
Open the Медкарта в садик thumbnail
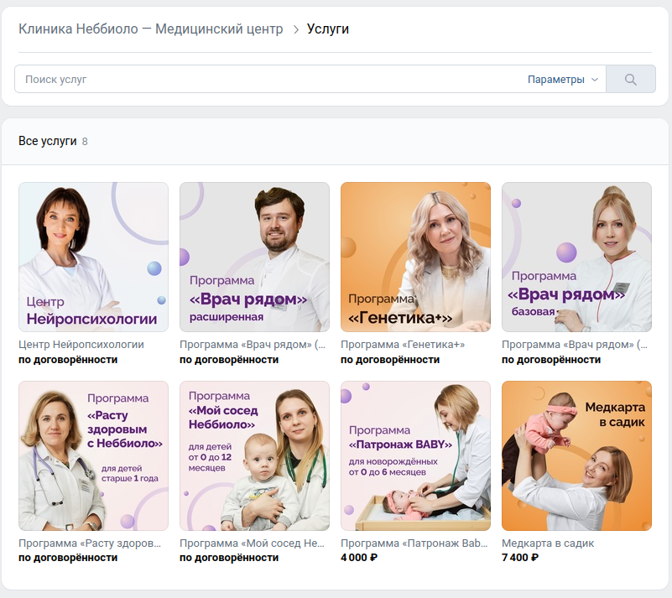pyautogui.click(x=577, y=455)
